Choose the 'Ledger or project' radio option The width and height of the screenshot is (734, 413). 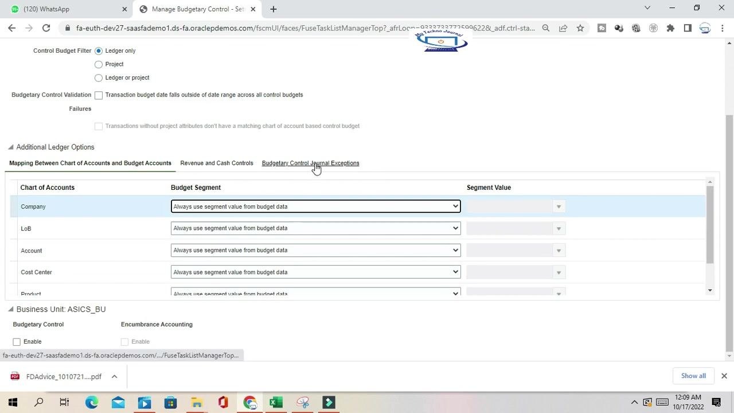pos(99,78)
